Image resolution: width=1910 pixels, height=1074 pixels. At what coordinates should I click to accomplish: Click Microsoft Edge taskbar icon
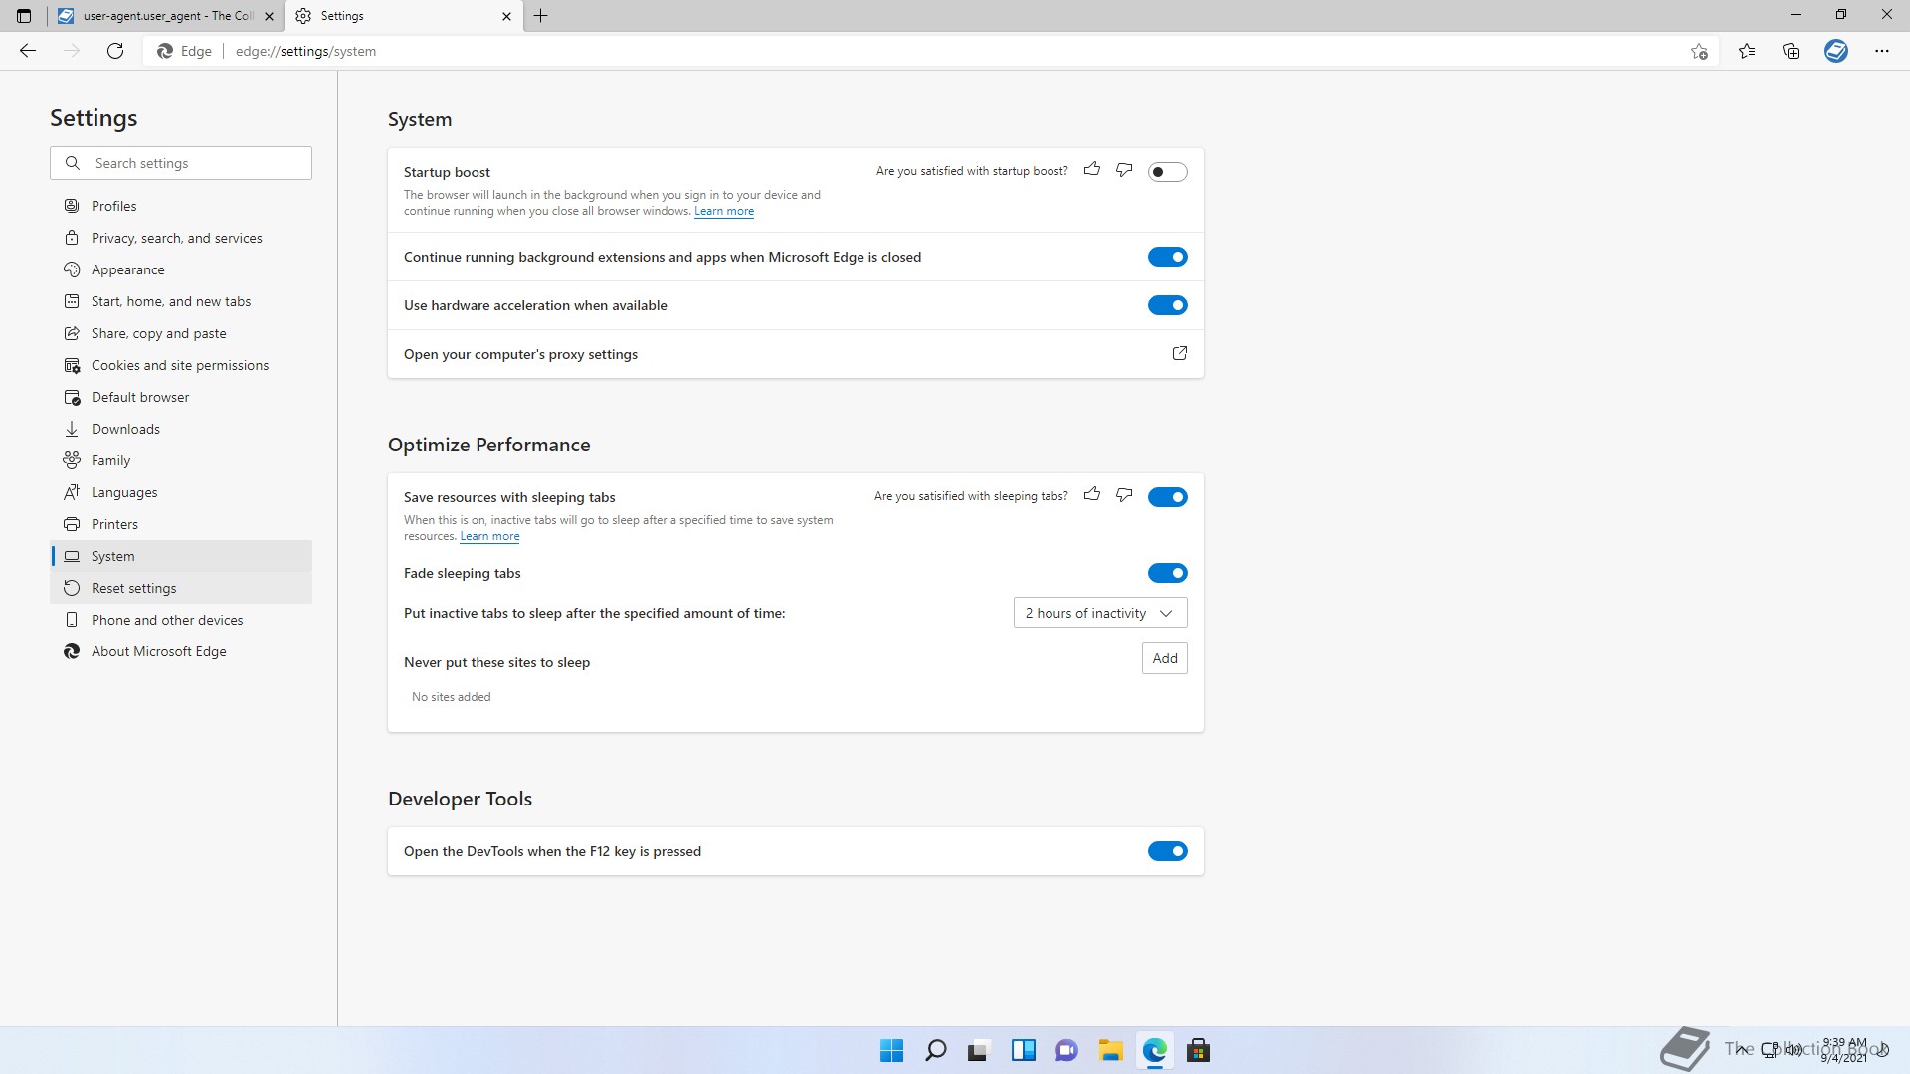[1155, 1050]
